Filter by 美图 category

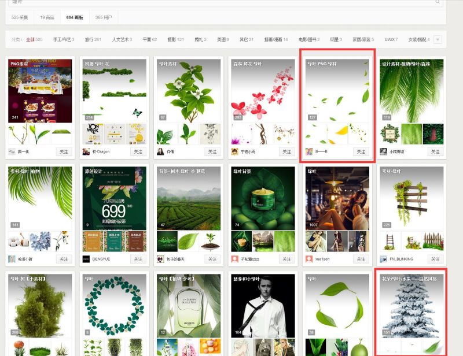pos(223,39)
